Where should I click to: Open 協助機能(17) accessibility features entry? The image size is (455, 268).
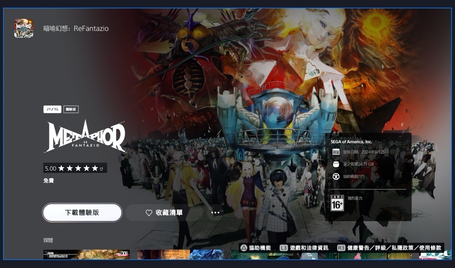tap(354, 176)
